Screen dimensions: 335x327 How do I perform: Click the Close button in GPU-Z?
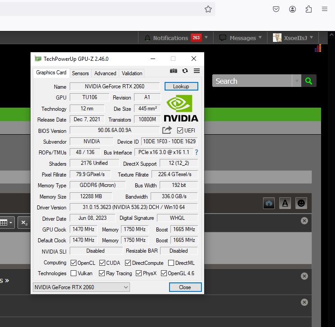185,287
